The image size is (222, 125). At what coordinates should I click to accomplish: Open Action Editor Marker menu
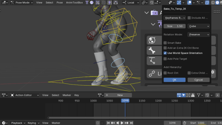[67, 95]
